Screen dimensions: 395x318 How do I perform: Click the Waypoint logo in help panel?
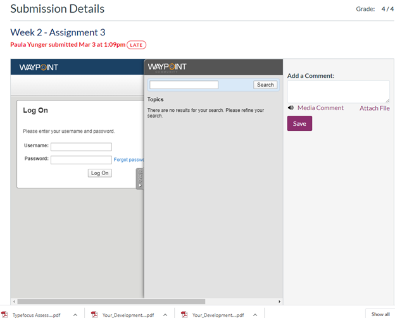point(167,67)
